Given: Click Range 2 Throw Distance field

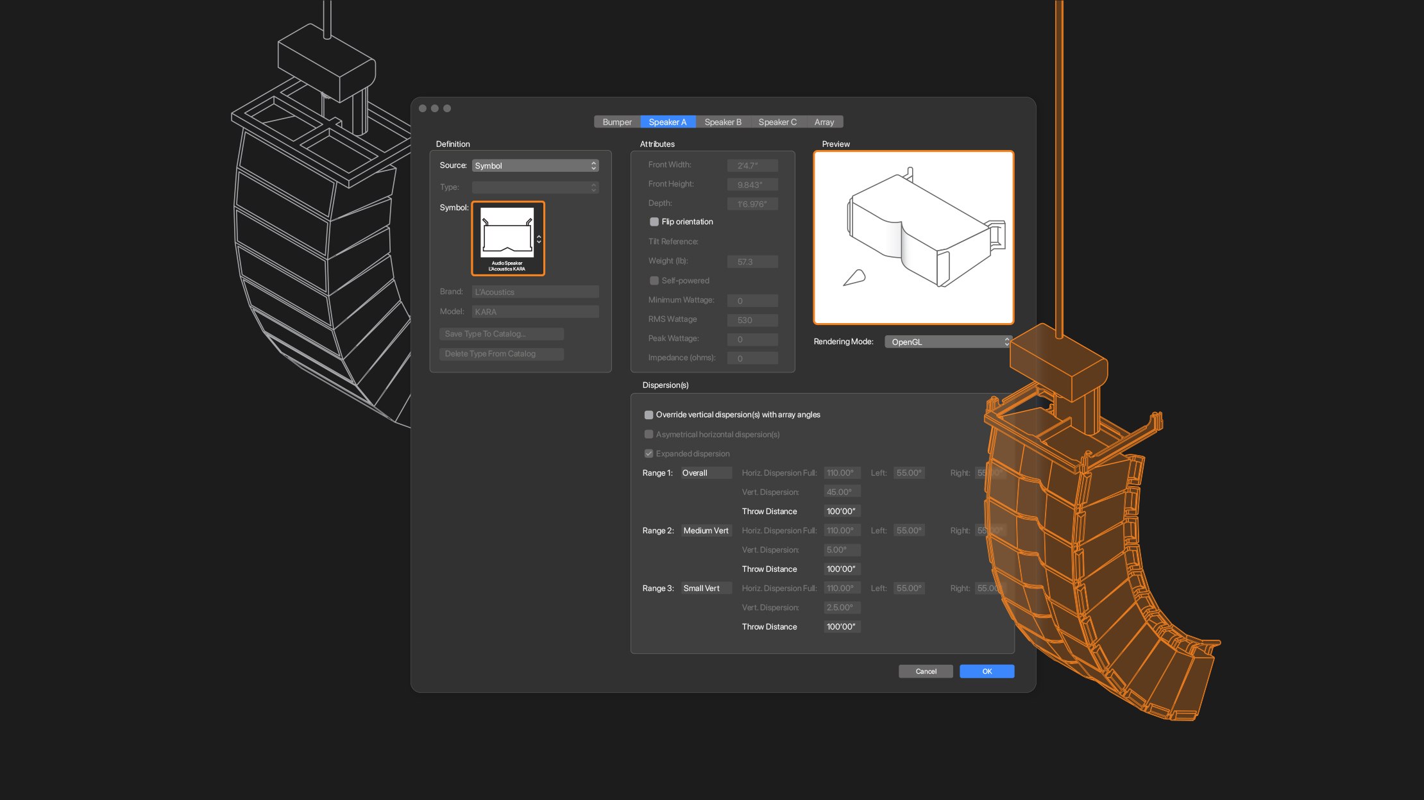Looking at the screenshot, I should 842,569.
